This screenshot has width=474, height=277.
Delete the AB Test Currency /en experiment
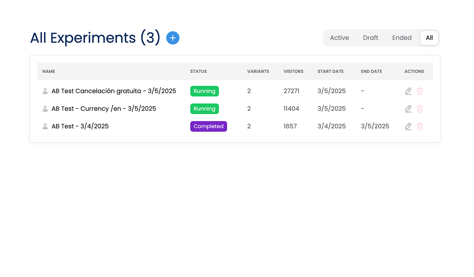[420, 109]
